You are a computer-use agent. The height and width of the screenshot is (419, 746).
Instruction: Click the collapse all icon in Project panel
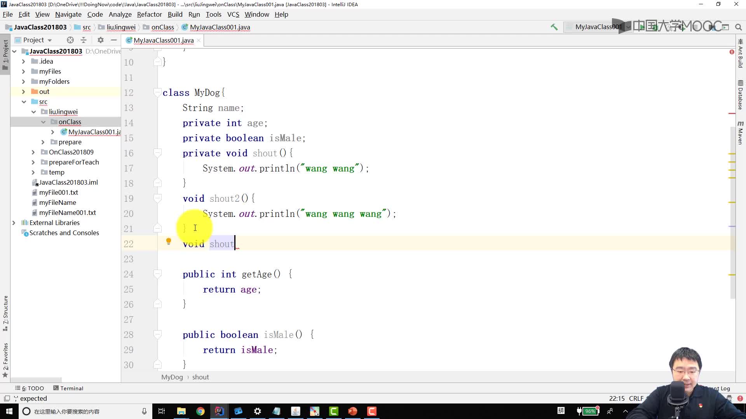[84, 40]
